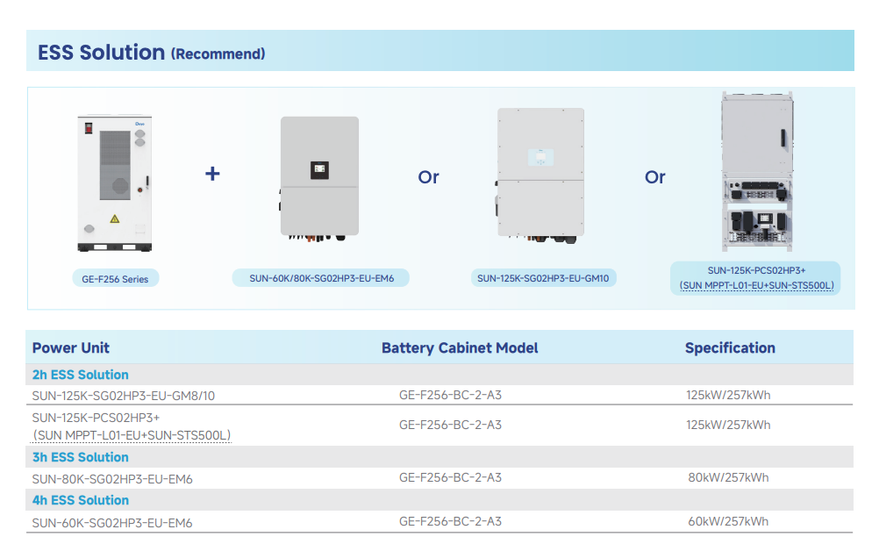Click the '(Recommend)' text in the heading
Image resolution: width=879 pixels, height=551 pixels.
[x=218, y=54]
